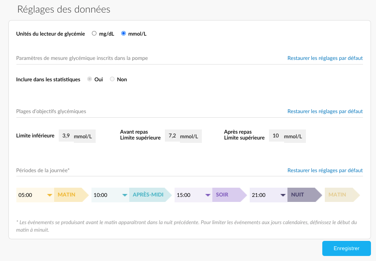Click the Enregistrer button
Image resolution: width=376 pixels, height=261 pixels.
click(347, 248)
